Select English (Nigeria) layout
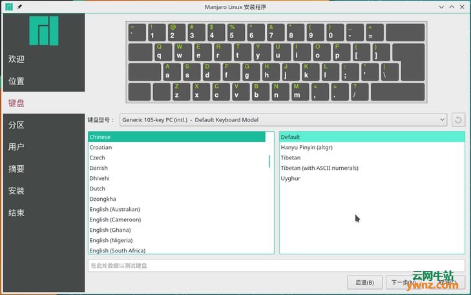The width and height of the screenshot is (471, 295). pos(176,240)
